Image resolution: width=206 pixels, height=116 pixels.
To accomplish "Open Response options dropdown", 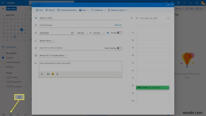I will click(118, 10).
